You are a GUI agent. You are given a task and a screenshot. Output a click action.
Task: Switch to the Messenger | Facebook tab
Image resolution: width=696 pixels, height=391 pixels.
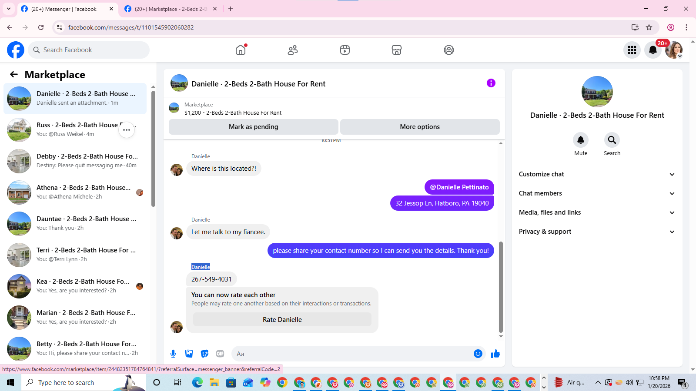tap(68, 9)
